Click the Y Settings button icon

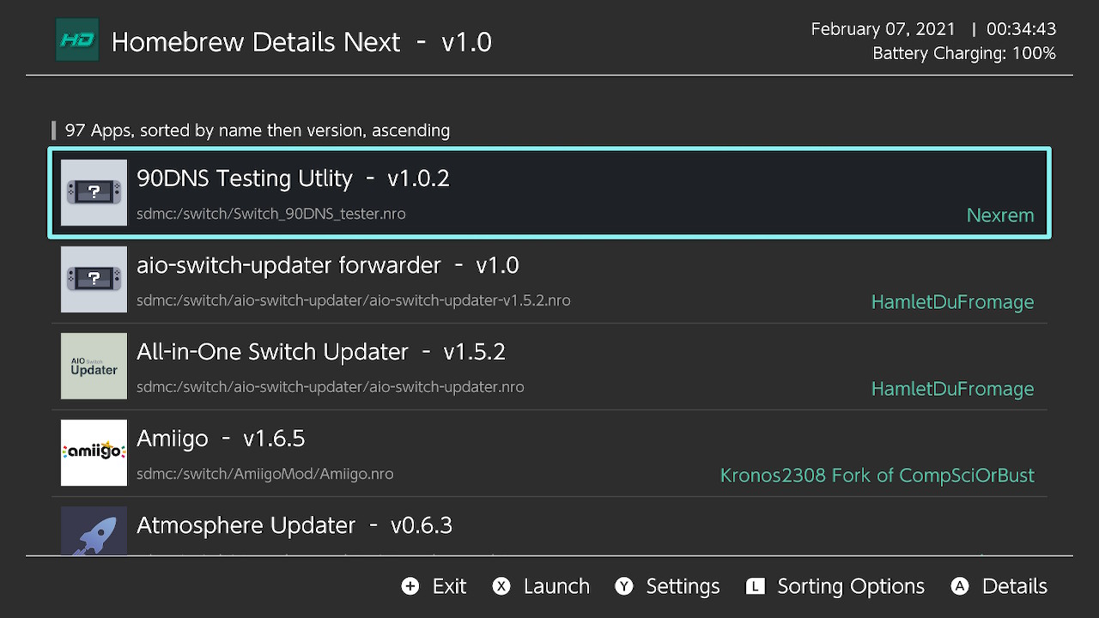(624, 586)
